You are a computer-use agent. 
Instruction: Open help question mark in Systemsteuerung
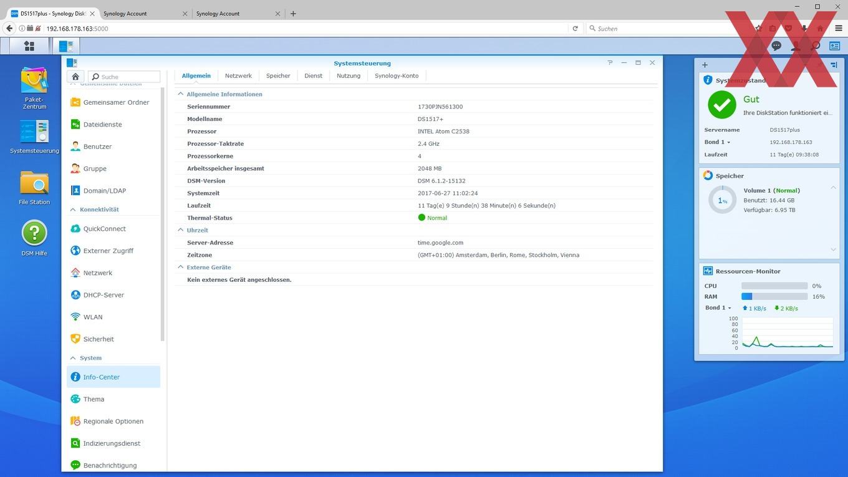[x=610, y=63]
